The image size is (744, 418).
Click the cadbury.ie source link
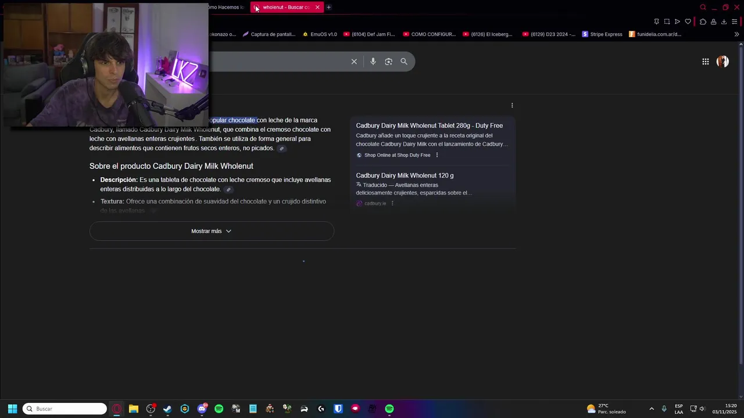coord(371,203)
